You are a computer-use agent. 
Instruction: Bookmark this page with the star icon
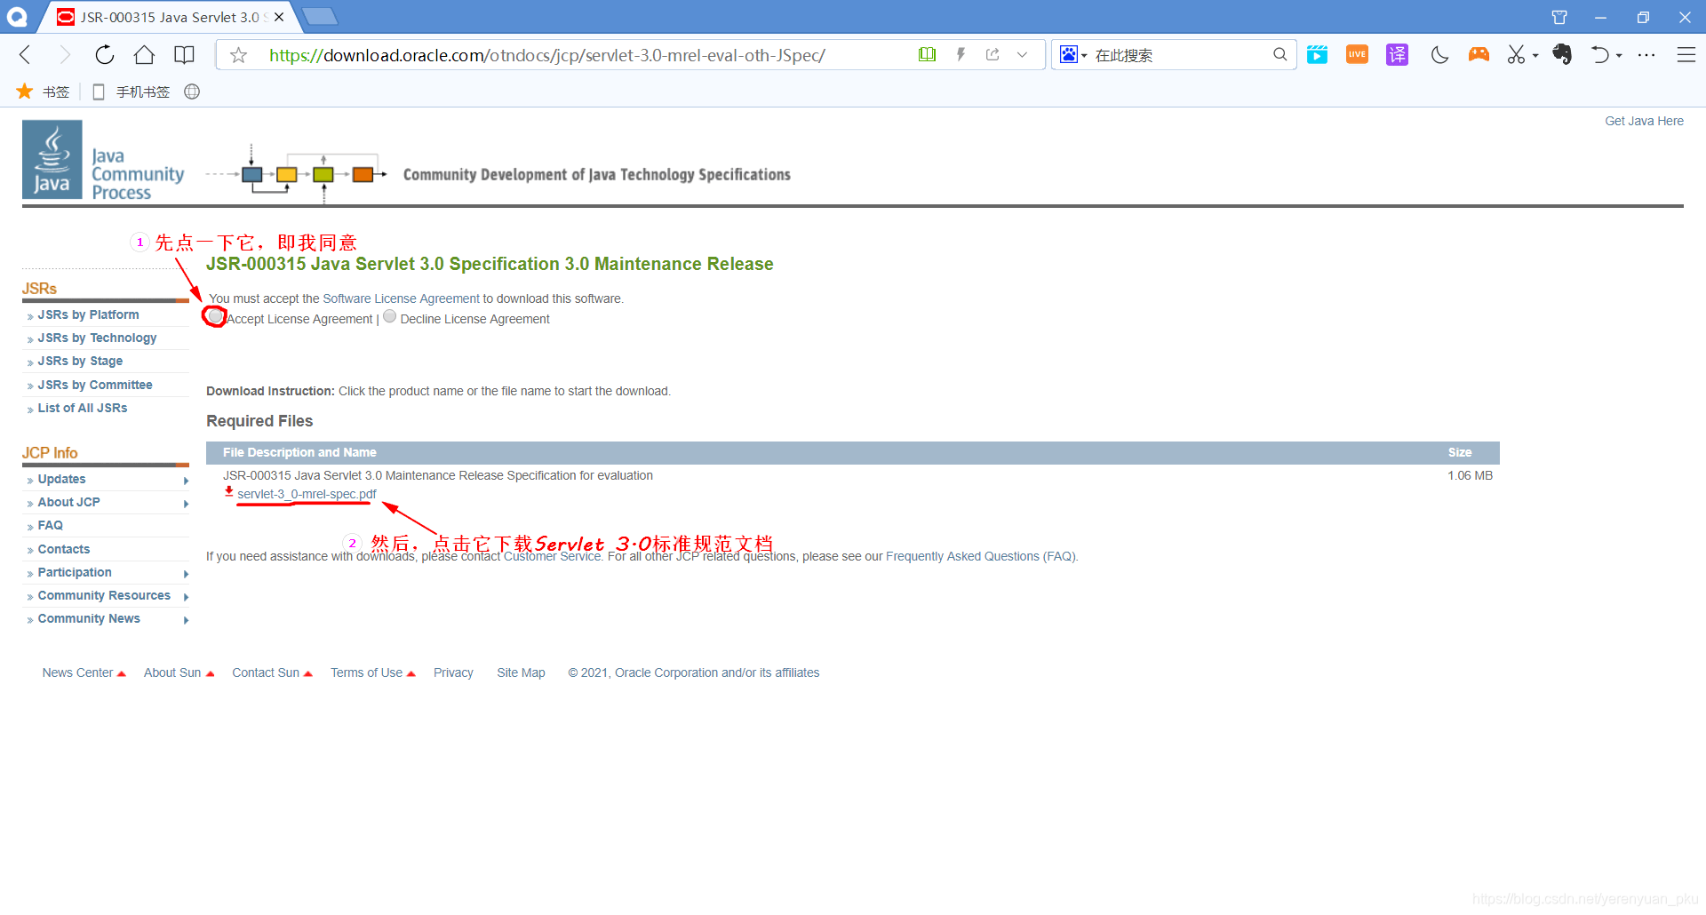(x=238, y=55)
